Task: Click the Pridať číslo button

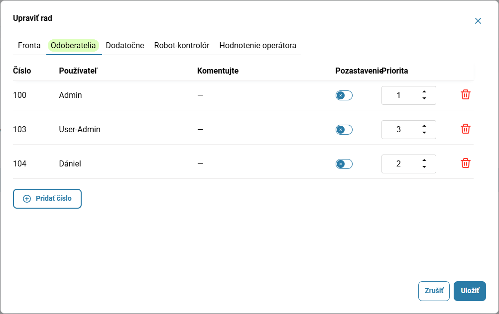Action: [x=47, y=199]
